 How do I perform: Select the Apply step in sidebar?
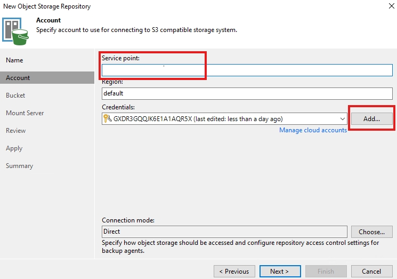[14, 148]
